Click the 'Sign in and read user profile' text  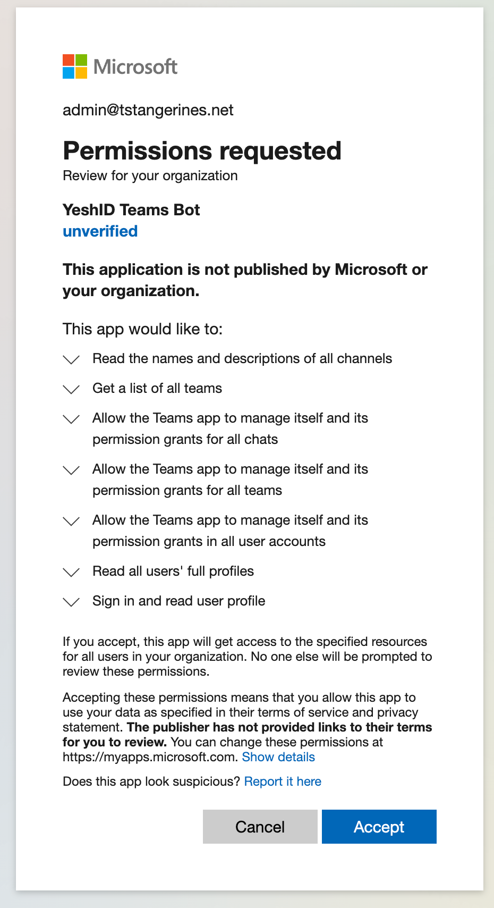click(x=179, y=601)
